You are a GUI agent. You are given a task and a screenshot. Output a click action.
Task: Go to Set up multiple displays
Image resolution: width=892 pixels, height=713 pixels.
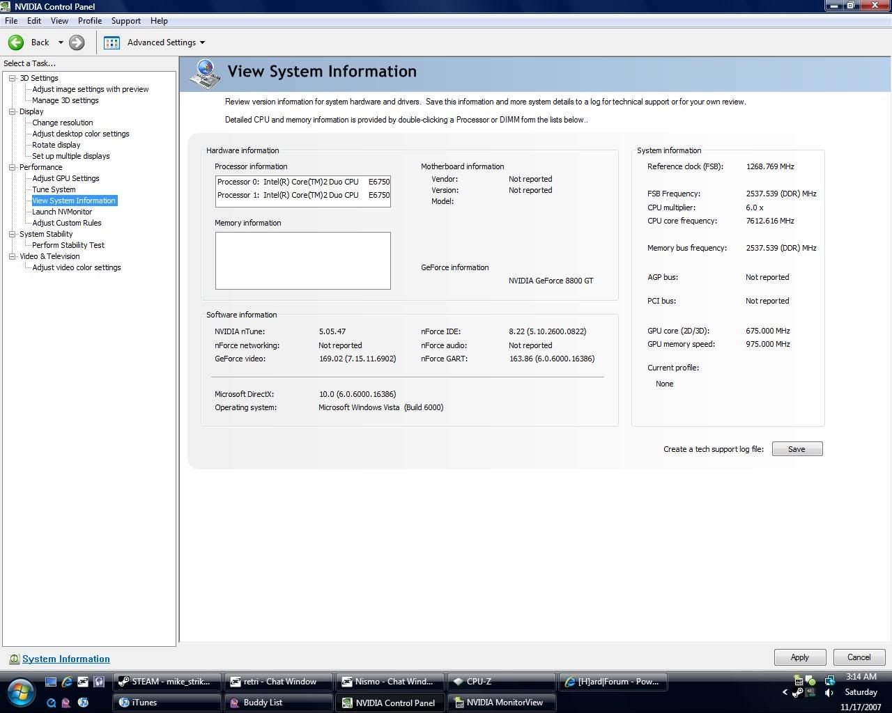point(71,156)
